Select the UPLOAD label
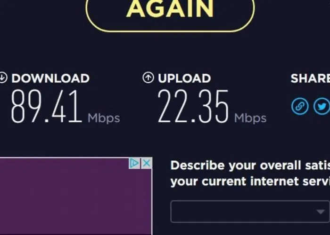Viewport: 330px width, 235px height. (184, 78)
